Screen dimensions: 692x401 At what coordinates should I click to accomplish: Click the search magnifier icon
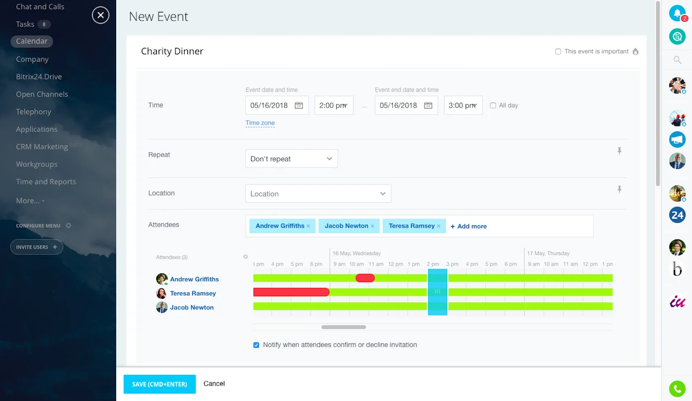coord(677,60)
